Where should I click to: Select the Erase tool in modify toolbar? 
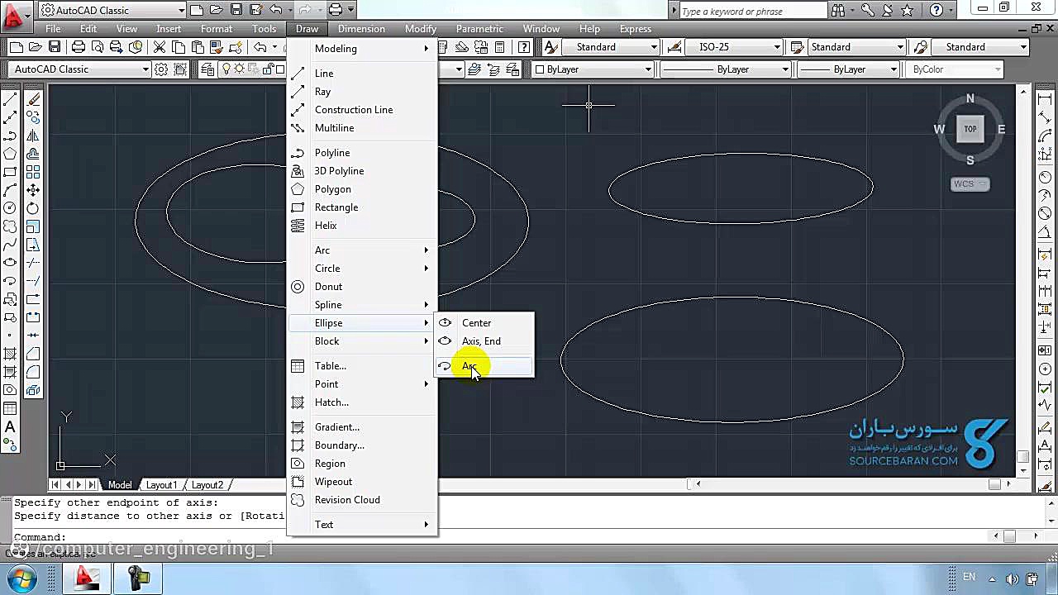point(33,99)
